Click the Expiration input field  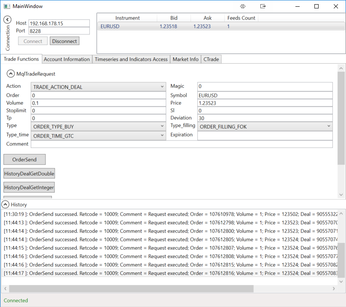[x=265, y=136]
